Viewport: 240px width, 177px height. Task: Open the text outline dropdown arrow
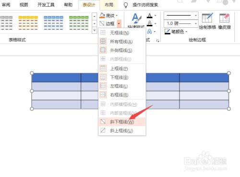pyautogui.click(x=155, y=23)
